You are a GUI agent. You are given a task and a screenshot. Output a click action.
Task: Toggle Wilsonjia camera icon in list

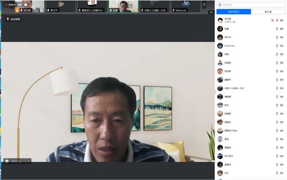point(282,46)
